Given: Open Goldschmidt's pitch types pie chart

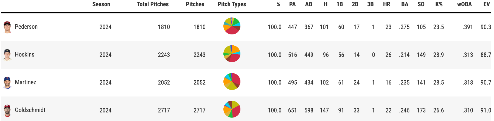Looking at the screenshot, I should [232, 109].
